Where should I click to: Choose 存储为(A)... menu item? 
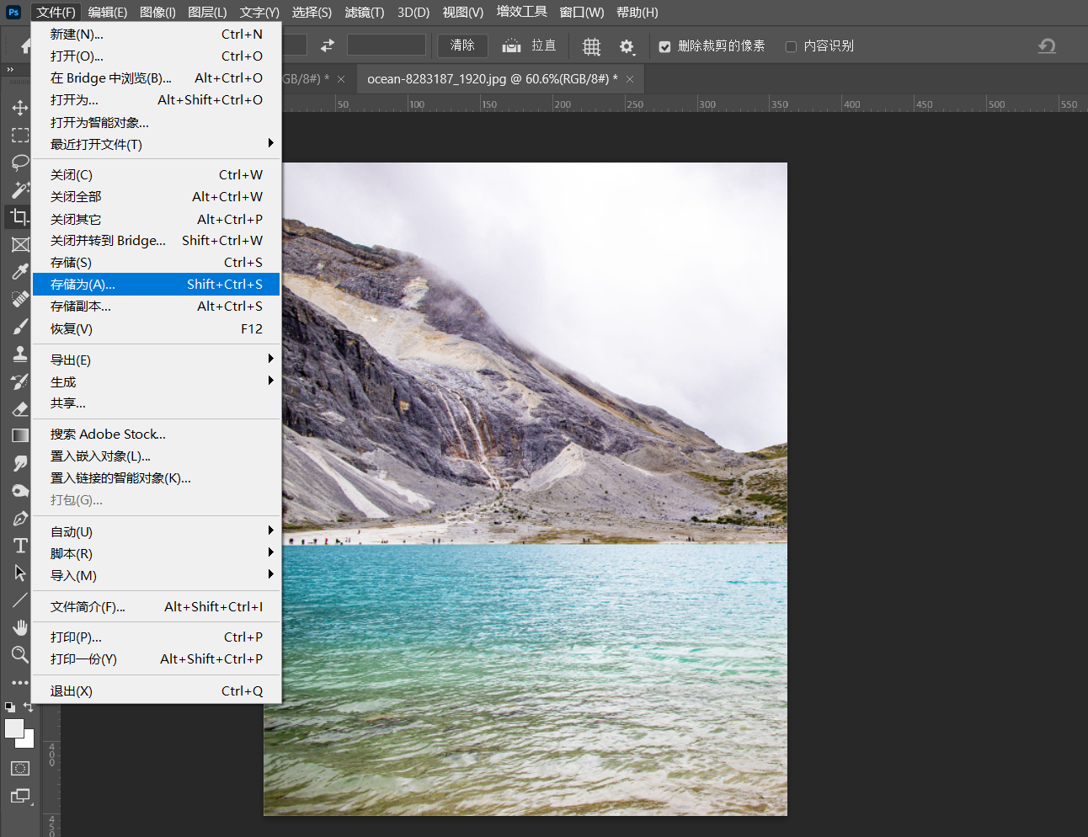click(x=156, y=284)
